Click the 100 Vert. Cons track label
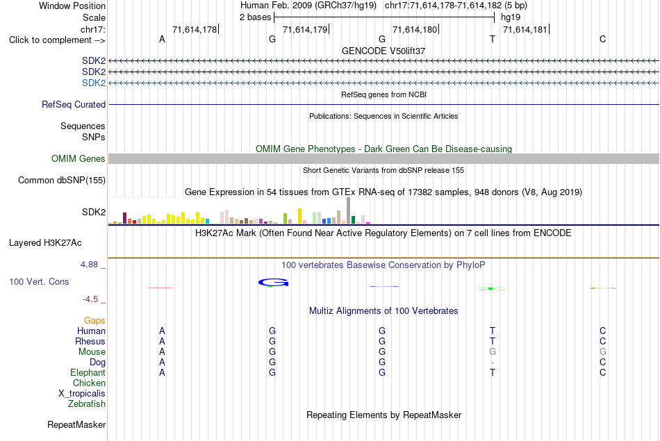Screen dimensions: 660x441 click(x=39, y=281)
